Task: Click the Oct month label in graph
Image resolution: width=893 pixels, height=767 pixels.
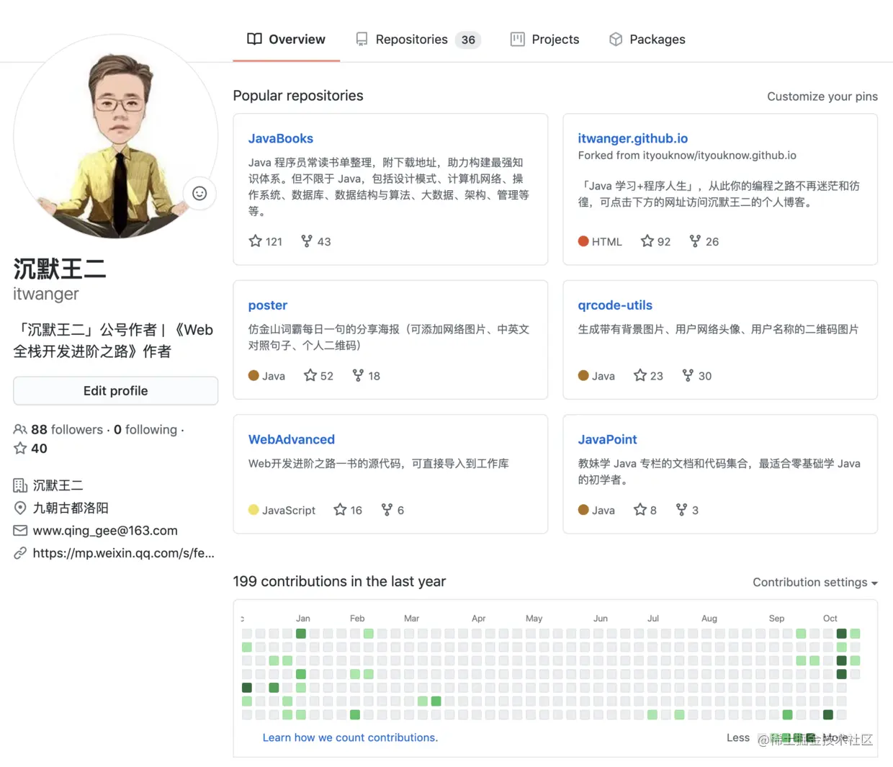Action: pos(830,618)
